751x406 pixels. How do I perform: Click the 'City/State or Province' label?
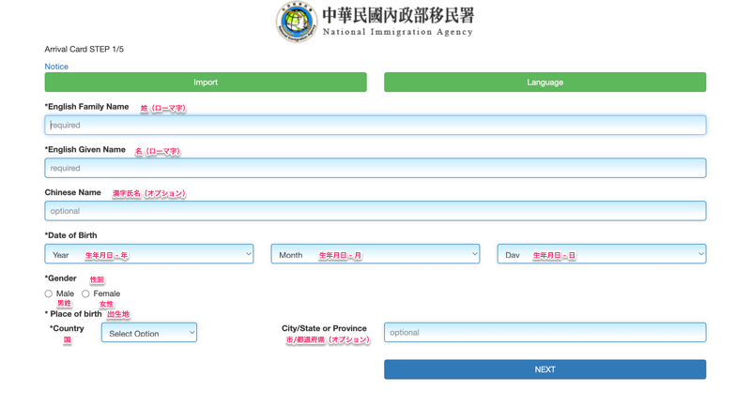click(324, 328)
